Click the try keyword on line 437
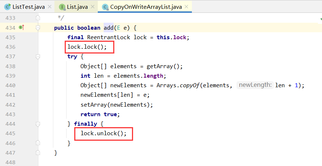The width and height of the screenshot is (322, 166). 72,56
